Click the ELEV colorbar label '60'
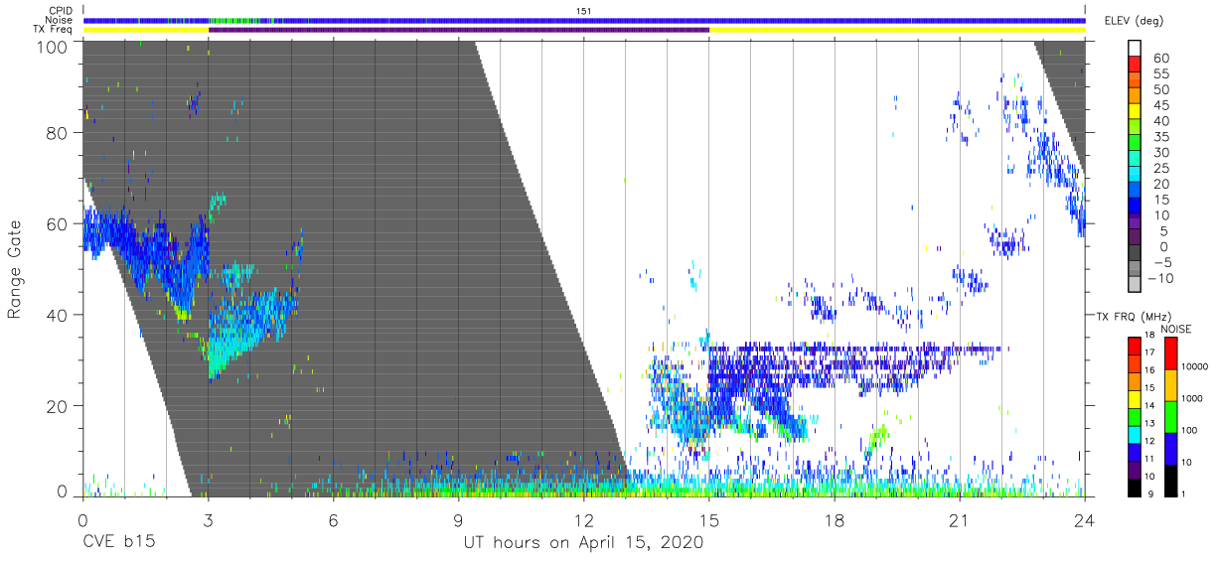The image size is (1220, 563). pos(1160,59)
